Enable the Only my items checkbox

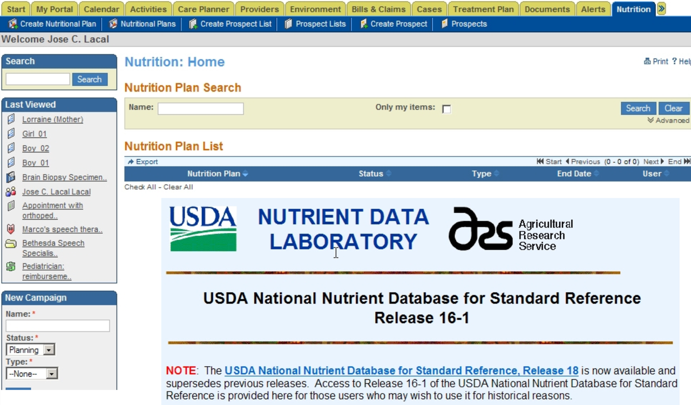(x=446, y=109)
